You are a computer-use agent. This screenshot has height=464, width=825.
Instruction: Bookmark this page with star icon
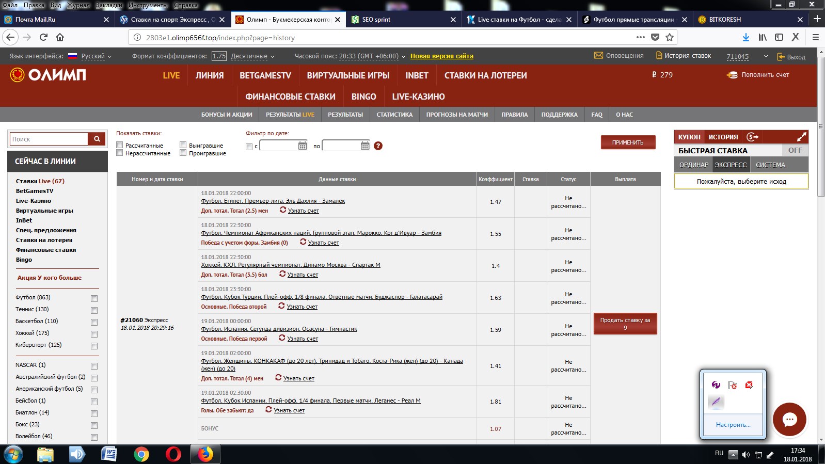[x=670, y=37]
